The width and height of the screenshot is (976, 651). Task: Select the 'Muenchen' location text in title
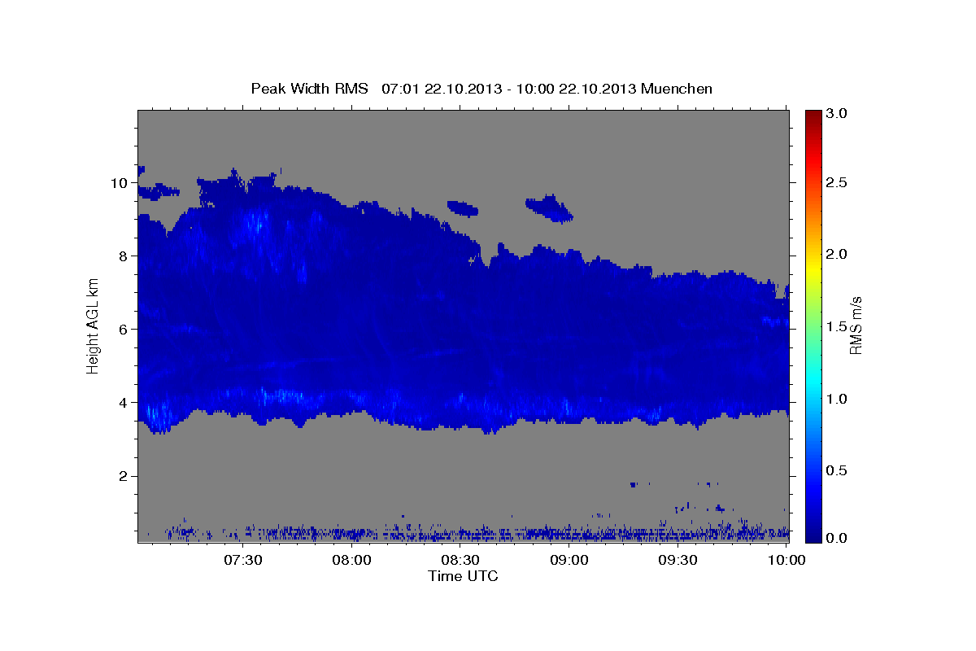pos(677,88)
